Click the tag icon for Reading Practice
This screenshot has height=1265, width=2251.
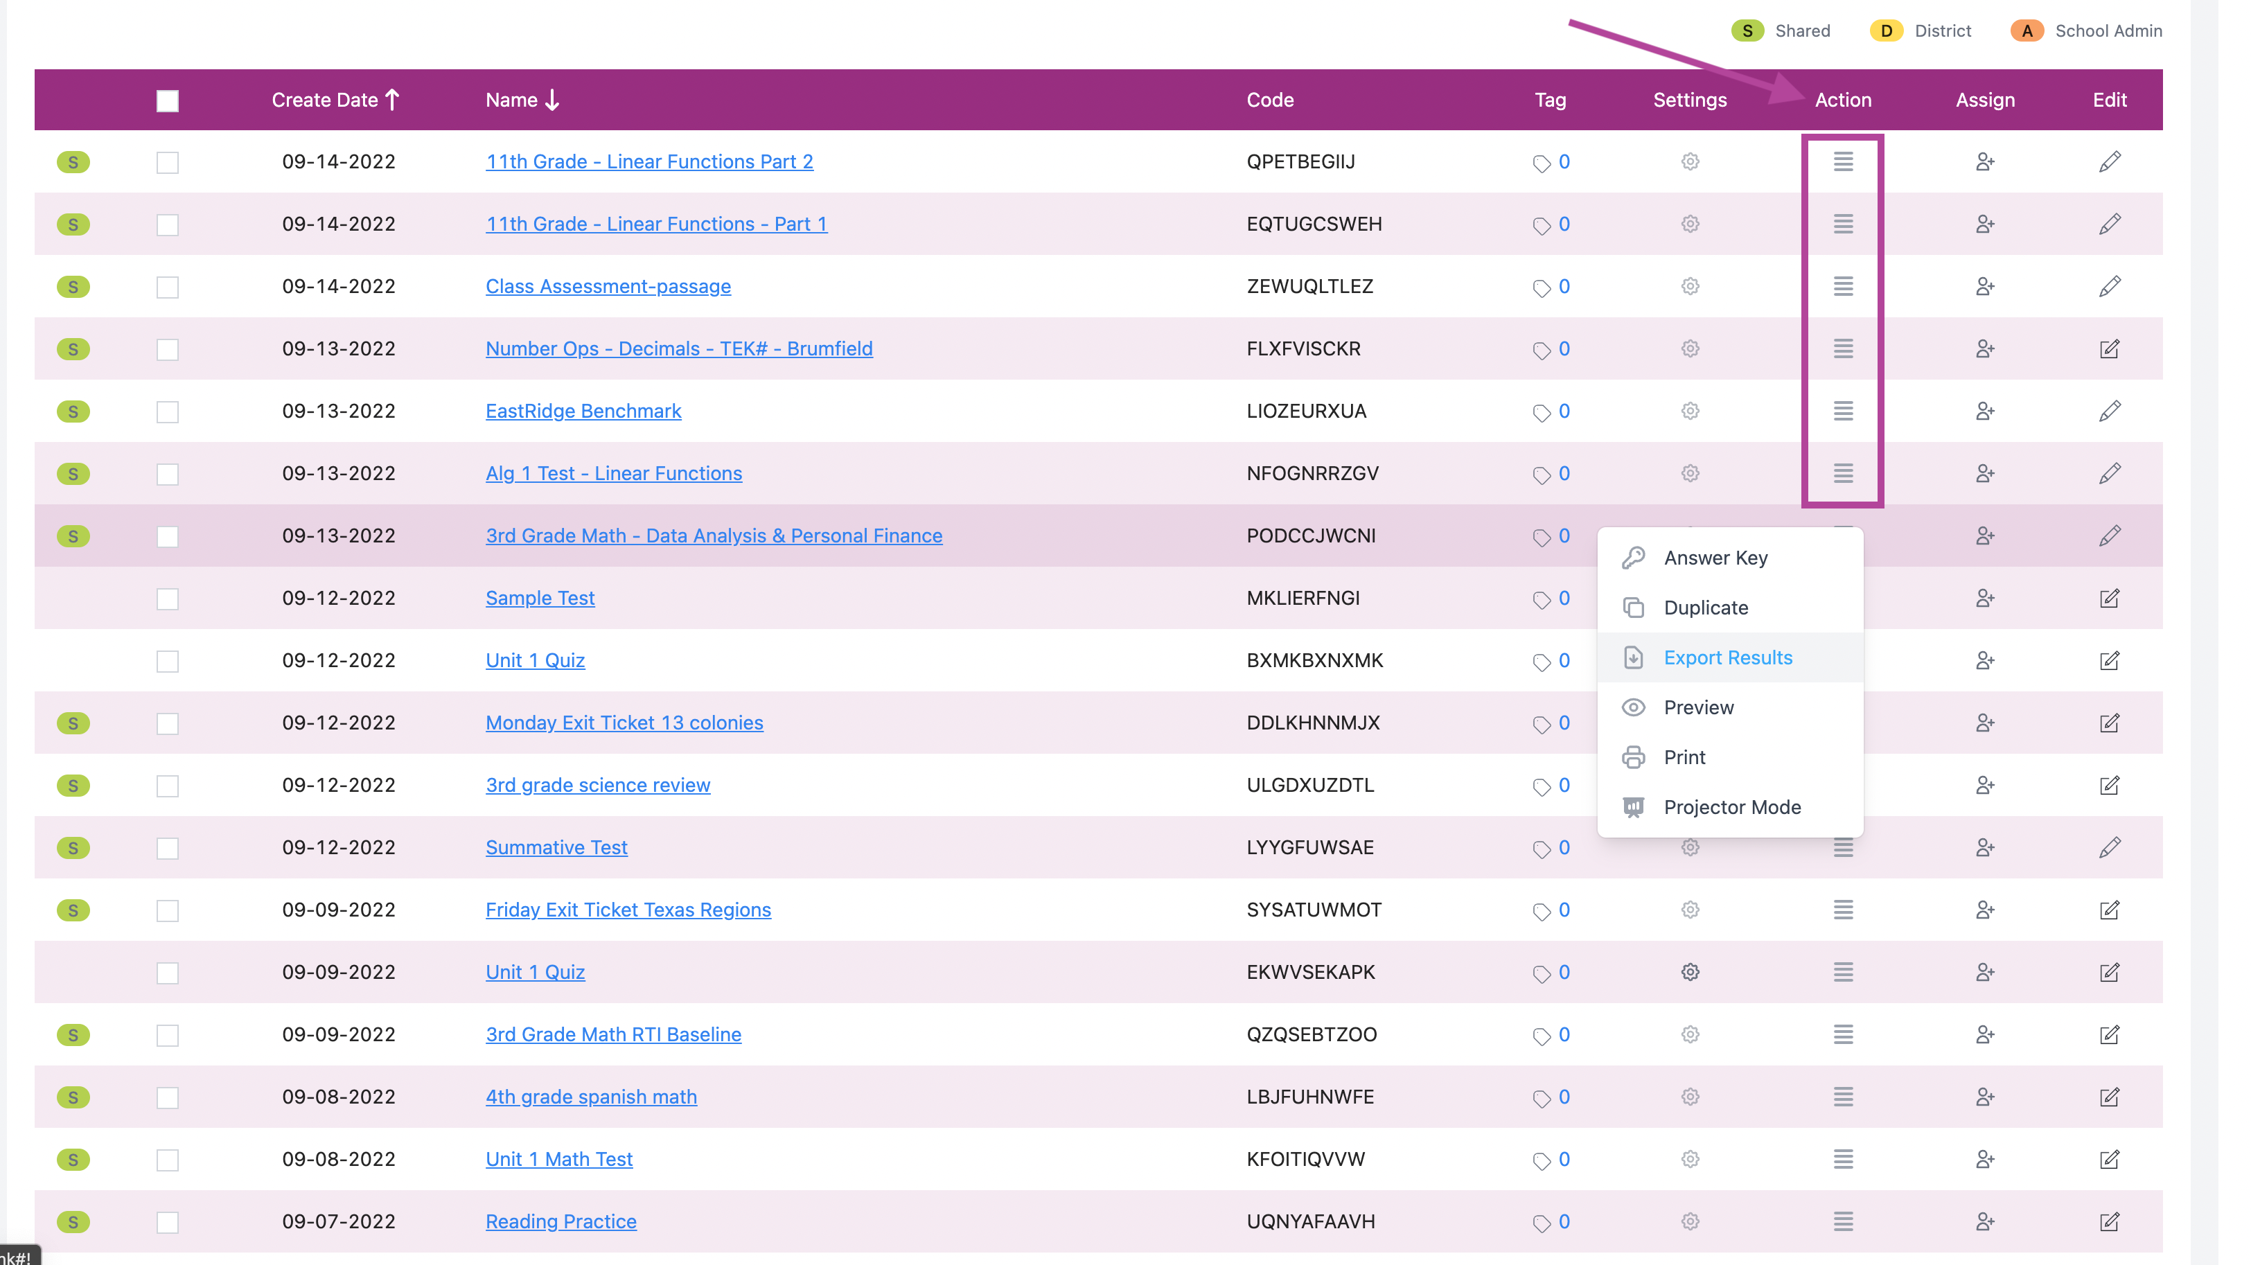[1542, 1223]
